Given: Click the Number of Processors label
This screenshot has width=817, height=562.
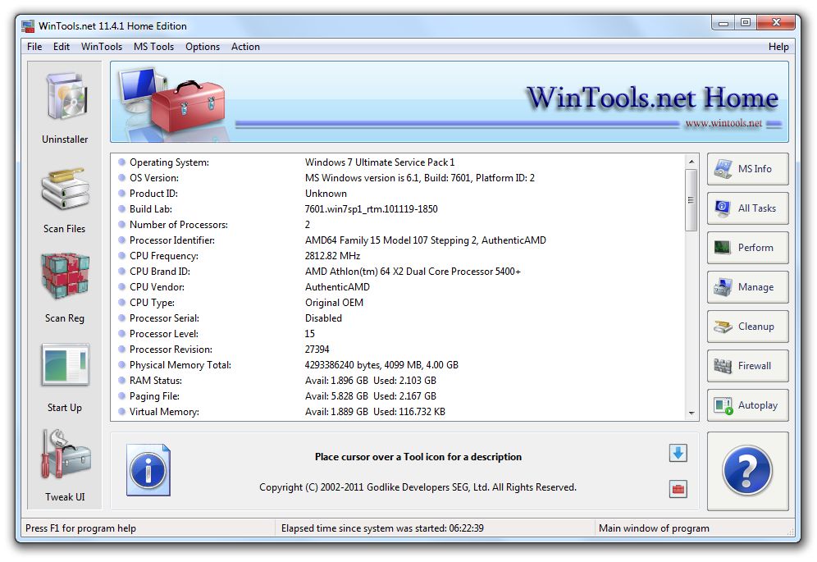Looking at the screenshot, I should click(x=179, y=225).
